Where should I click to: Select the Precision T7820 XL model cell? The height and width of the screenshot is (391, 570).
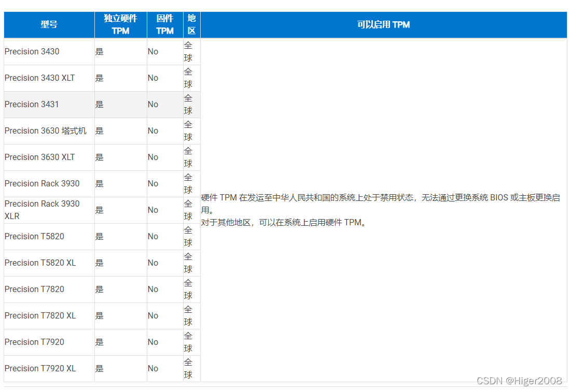pos(49,316)
